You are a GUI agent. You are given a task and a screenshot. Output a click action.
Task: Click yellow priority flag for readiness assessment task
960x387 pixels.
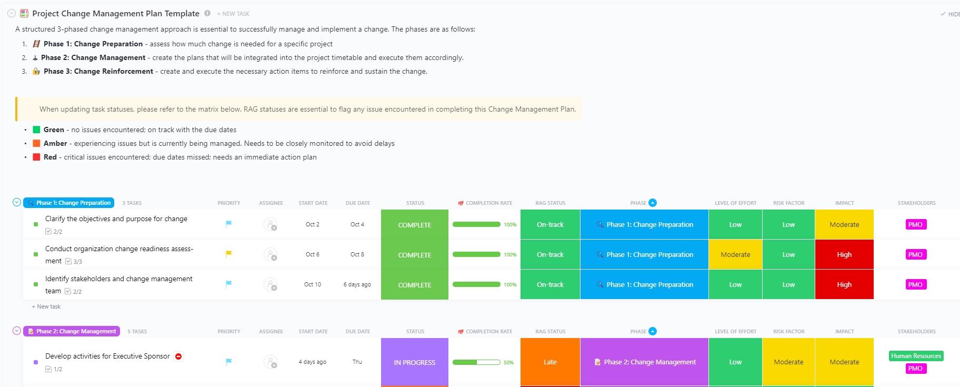click(x=229, y=254)
